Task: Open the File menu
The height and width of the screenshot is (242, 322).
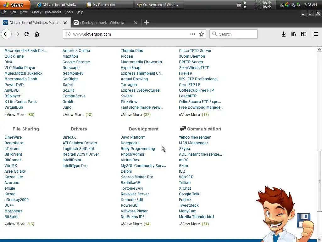Action: 4,12
